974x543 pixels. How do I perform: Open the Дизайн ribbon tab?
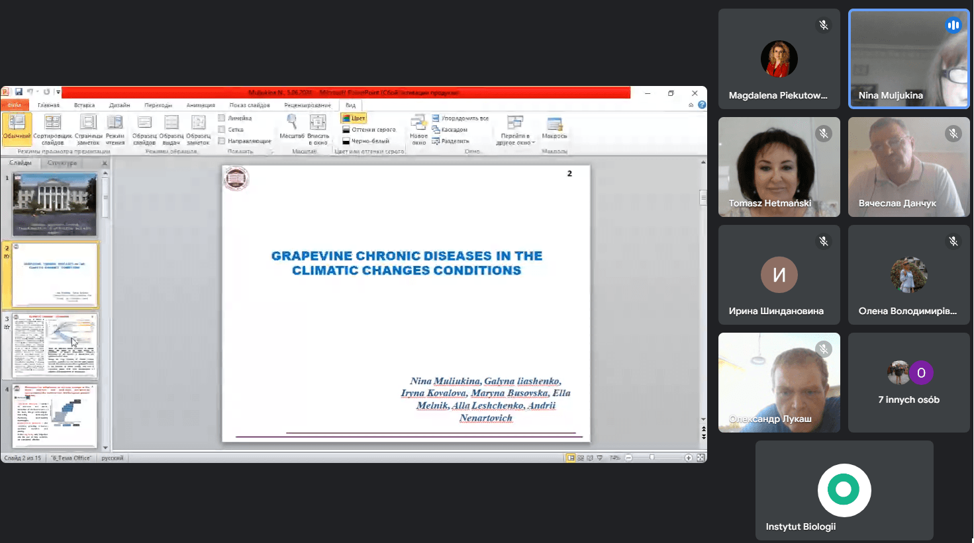point(119,105)
